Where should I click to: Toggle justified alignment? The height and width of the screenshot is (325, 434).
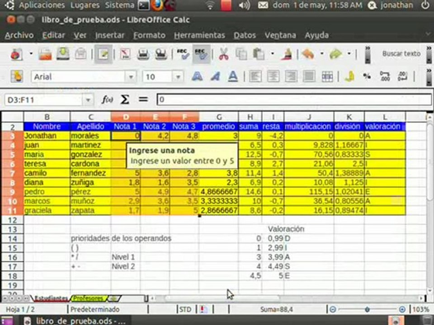point(309,77)
